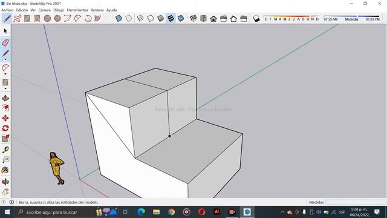Image resolution: width=387 pixels, height=218 pixels.
Task: Expand the Line tool flyout arrow
Action: (x=5, y=59)
